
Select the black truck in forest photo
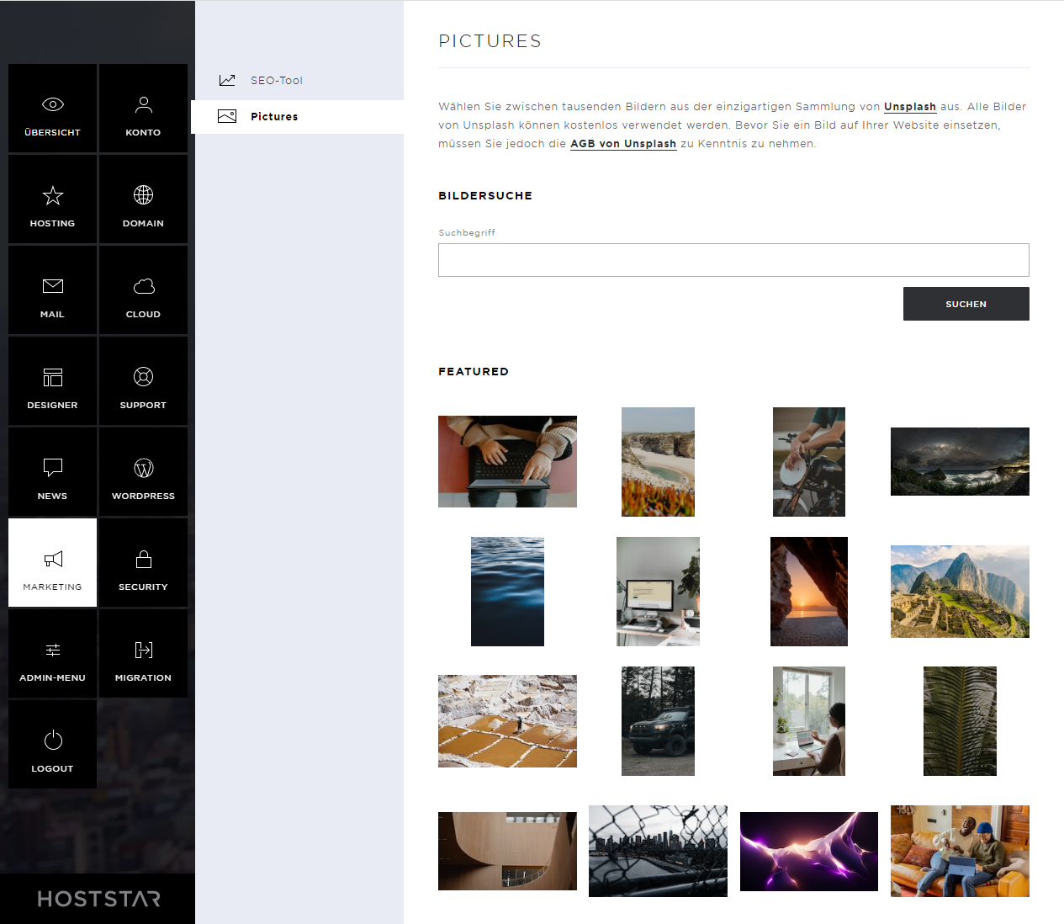658,721
